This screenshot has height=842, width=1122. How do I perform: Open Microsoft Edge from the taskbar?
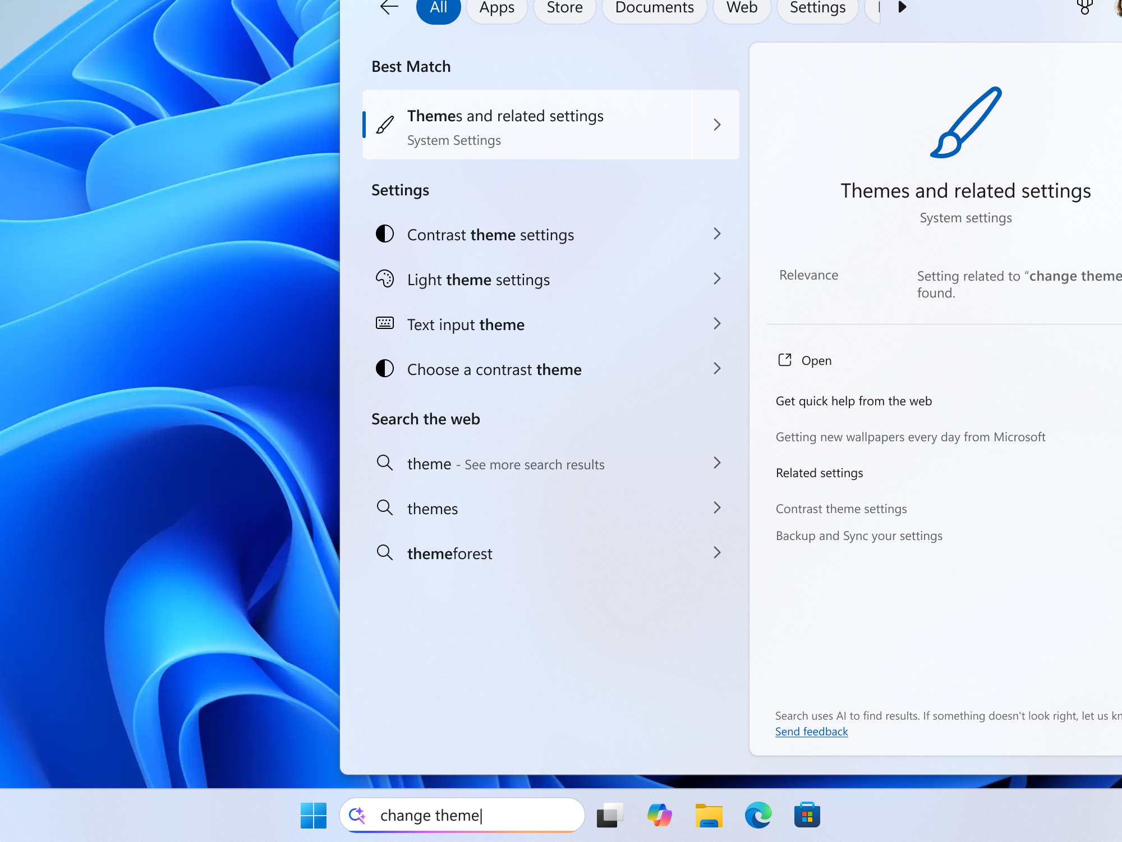pos(758,815)
